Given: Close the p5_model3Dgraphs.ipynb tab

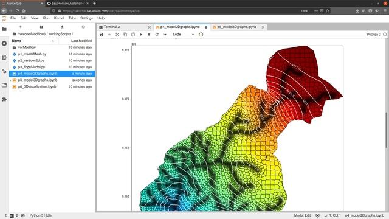Looking at the screenshot, I should pyautogui.click(x=263, y=27).
